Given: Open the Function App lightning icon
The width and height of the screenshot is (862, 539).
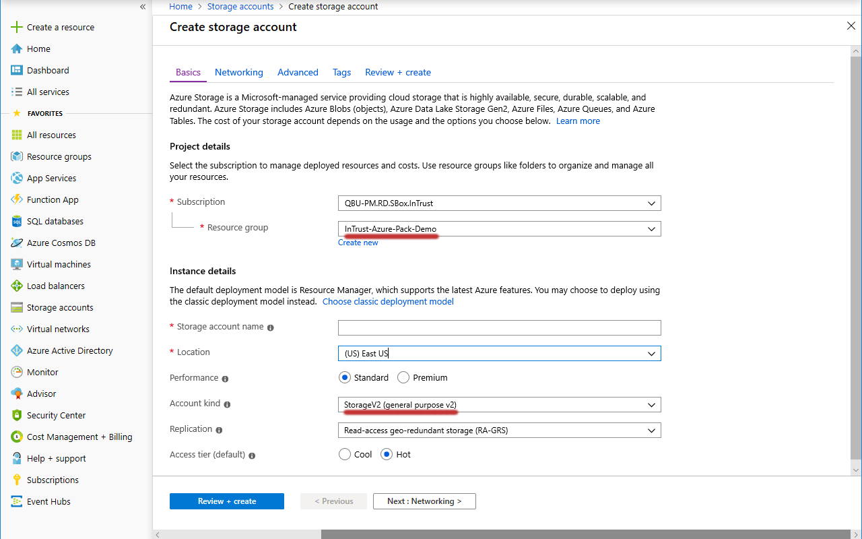Looking at the screenshot, I should click(17, 199).
